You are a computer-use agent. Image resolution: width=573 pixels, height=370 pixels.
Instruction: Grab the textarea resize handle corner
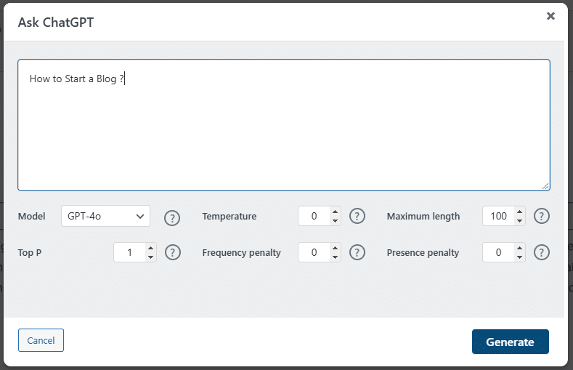click(545, 186)
